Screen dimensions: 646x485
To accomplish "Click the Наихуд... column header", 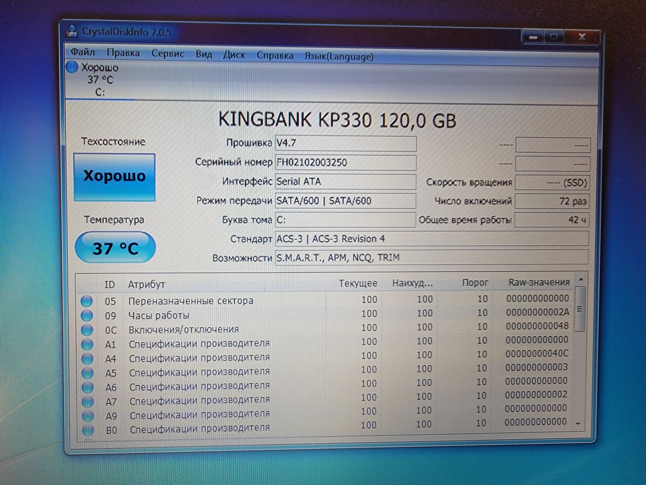I will tap(412, 283).
